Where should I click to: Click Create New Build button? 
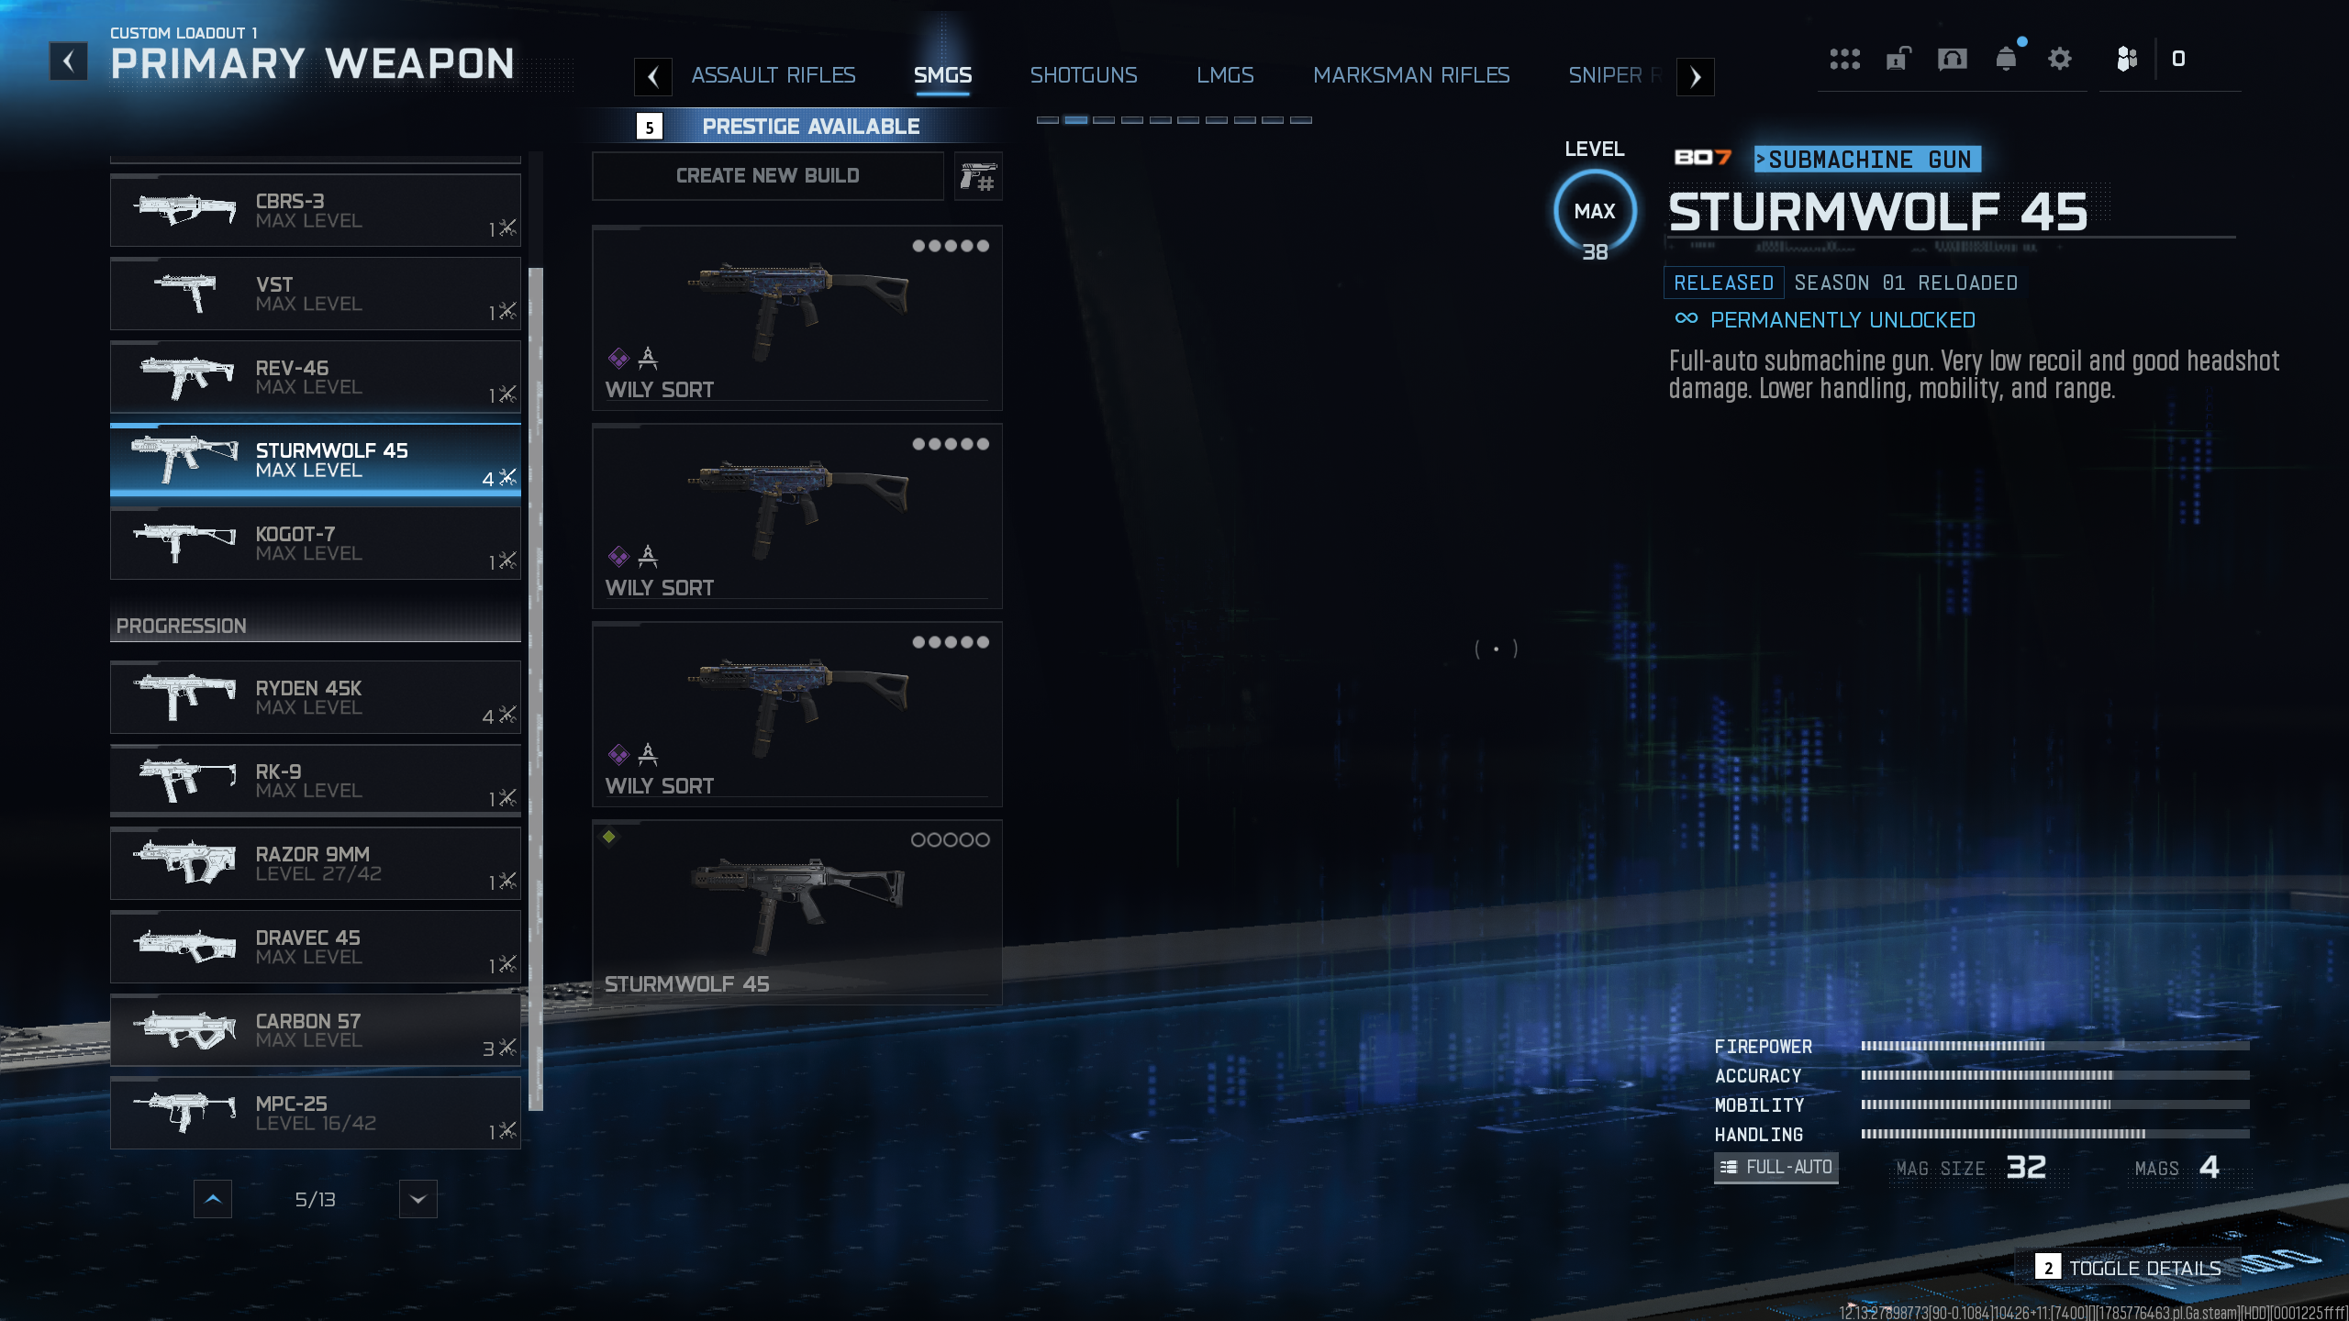click(768, 175)
